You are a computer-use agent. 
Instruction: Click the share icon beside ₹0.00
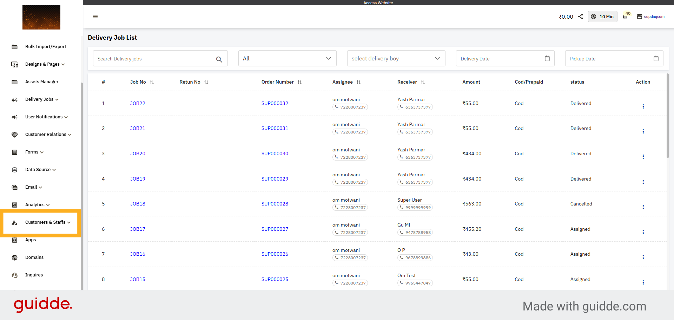(581, 17)
